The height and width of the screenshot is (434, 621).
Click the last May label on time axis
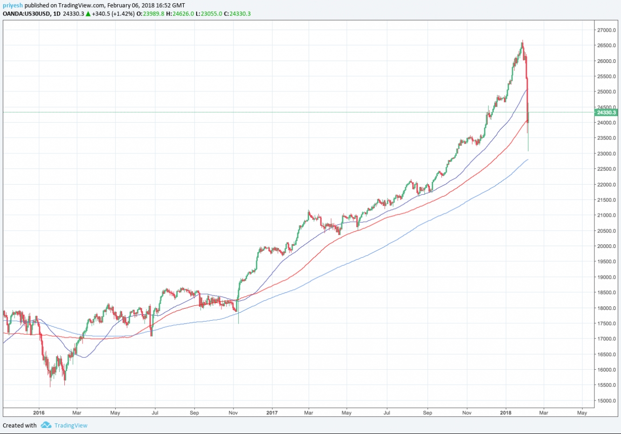click(x=582, y=413)
